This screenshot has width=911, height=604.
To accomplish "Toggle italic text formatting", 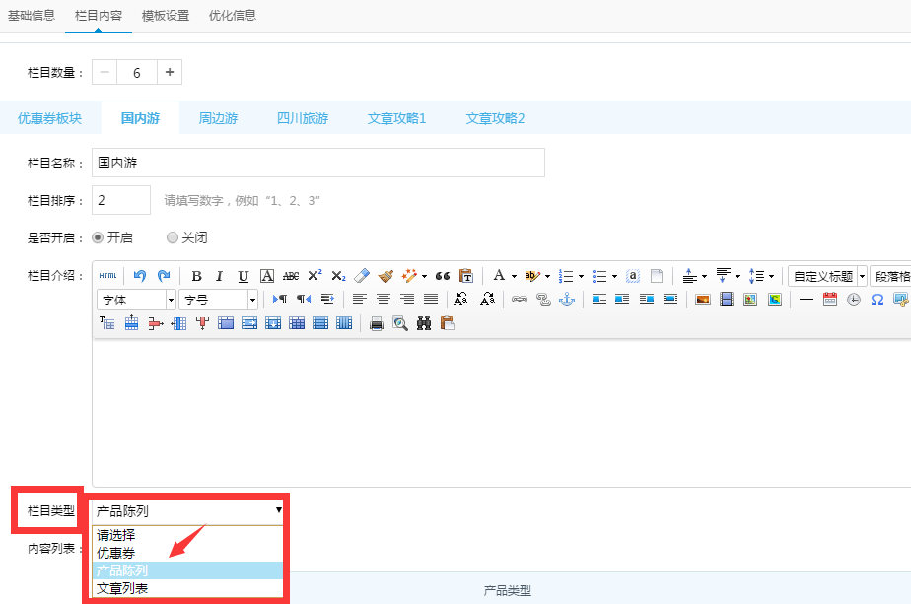I will pyautogui.click(x=219, y=276).
